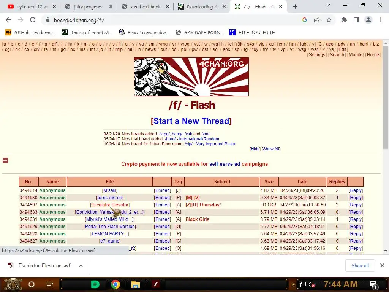The height and width of the screenshot is (292, 389).
Task: Open Task View on the taskbar
Action: pyautogui.click(x=50, y=284)
